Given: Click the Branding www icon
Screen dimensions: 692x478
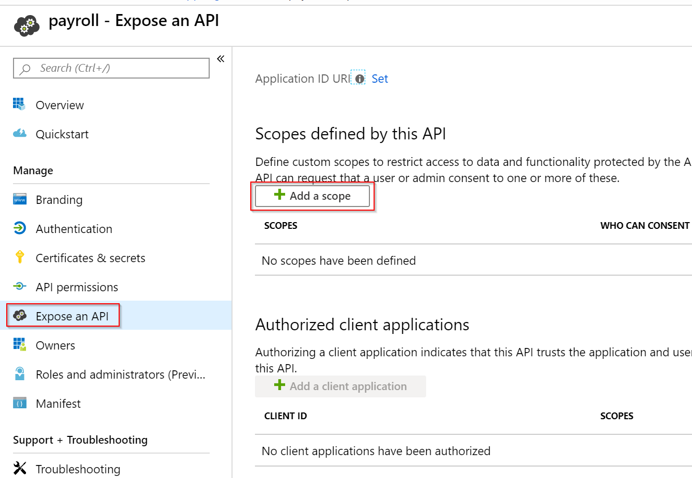Looking at the screenshot, I should (20, 199).
